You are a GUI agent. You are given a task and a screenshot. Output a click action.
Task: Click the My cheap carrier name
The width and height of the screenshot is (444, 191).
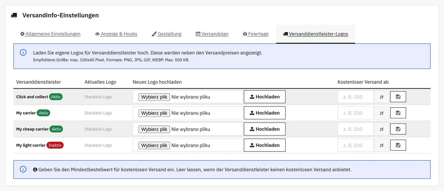tap(32, 129)
